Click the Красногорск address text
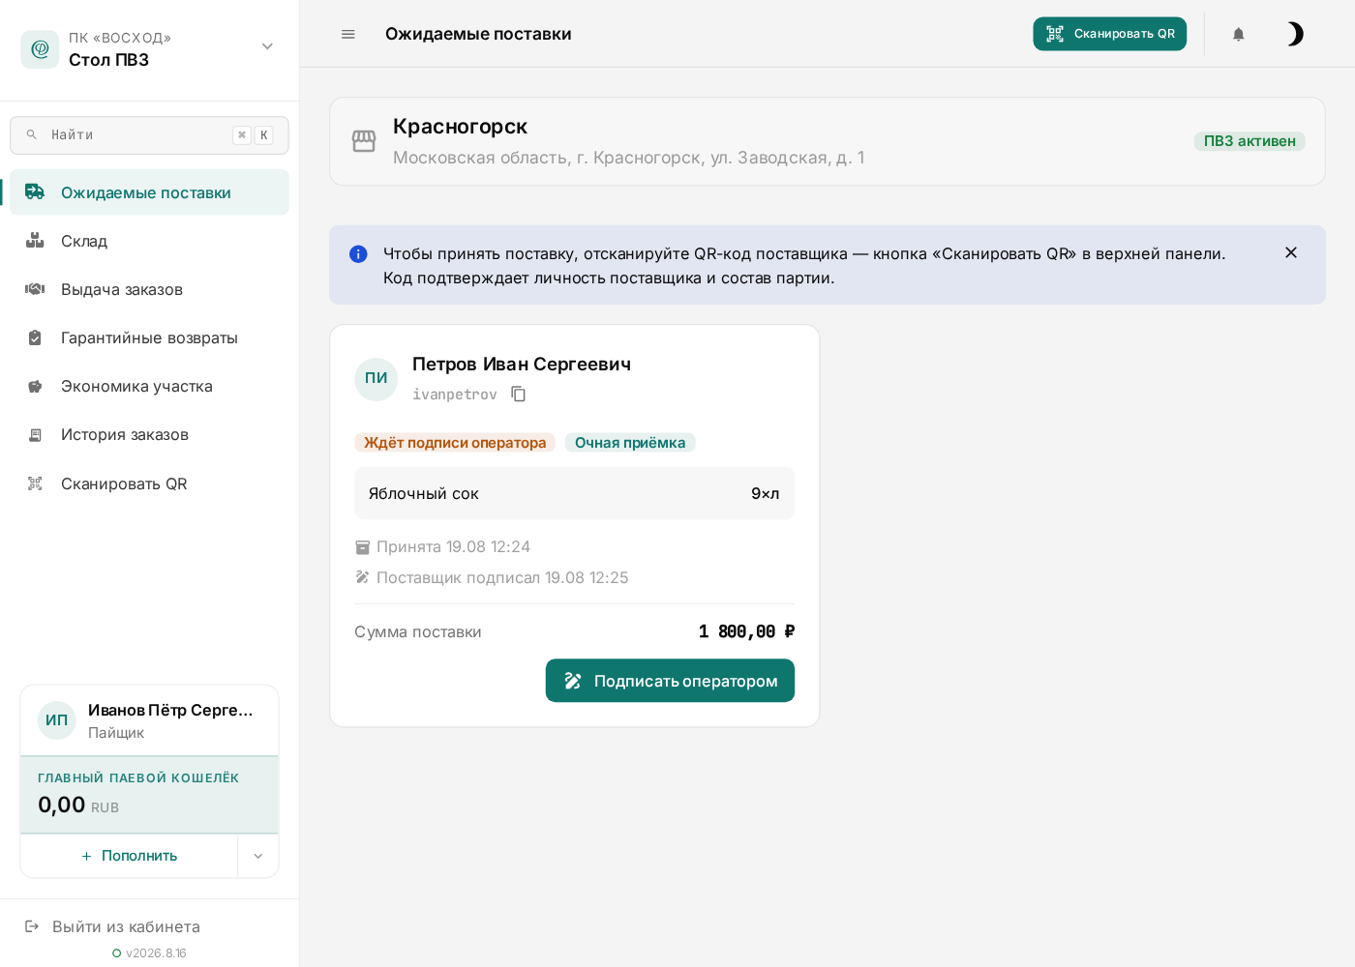This screenshot has width=1355, height=967. (x=628, y=158)
